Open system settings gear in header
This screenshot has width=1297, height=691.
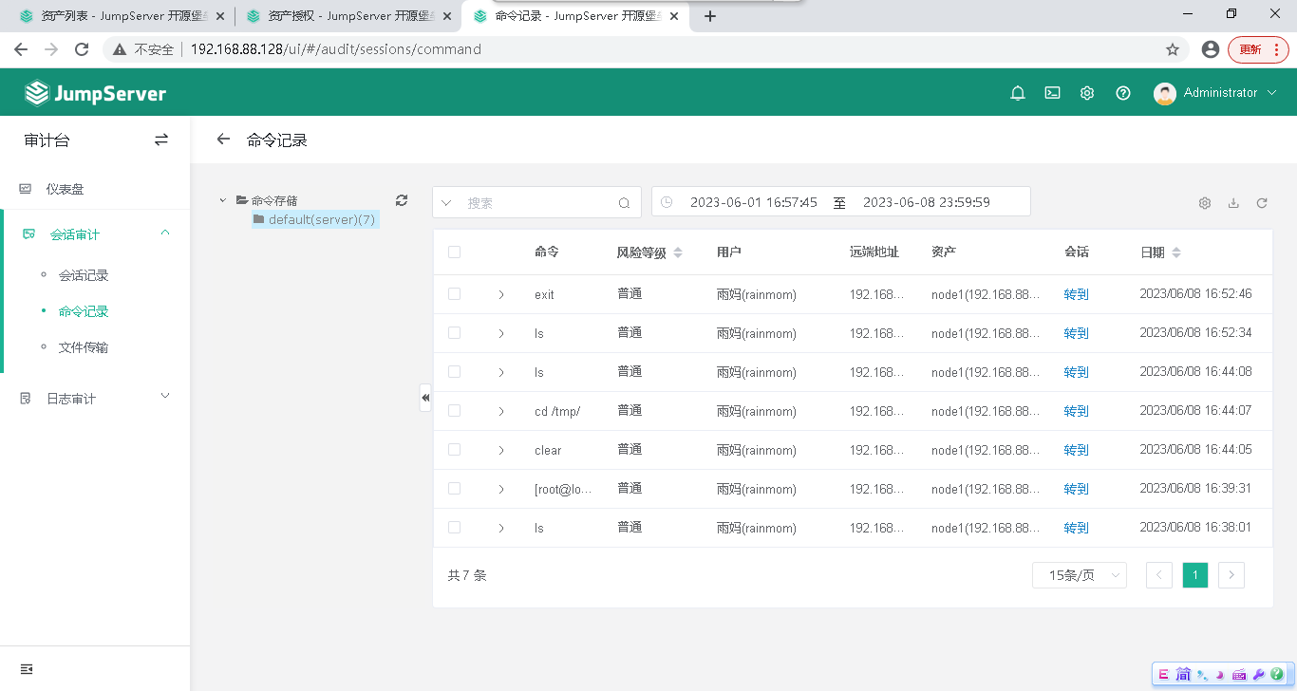[x=1087, y=93]
